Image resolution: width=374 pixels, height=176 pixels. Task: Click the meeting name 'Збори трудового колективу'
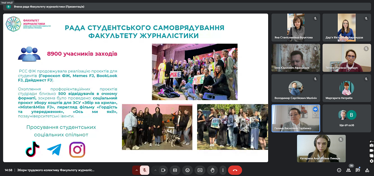56,170
